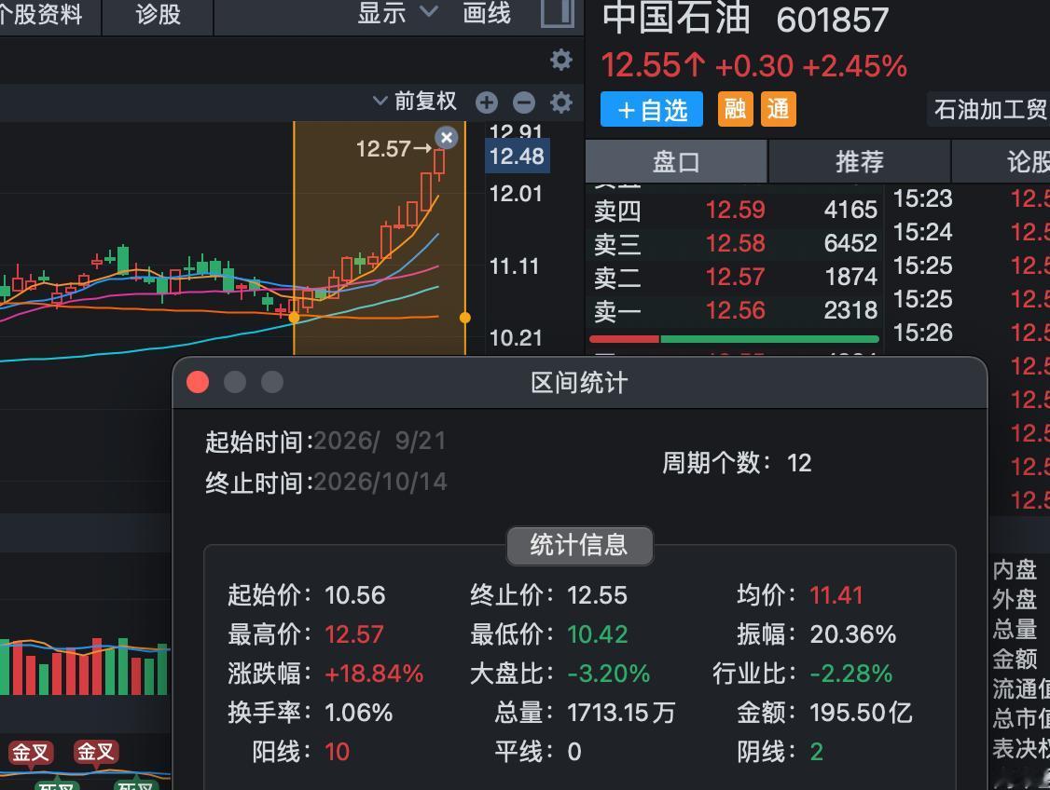Click the 总量 value 1713.15万
This screenshot has height=790, width=1050.
click(621, 713)
